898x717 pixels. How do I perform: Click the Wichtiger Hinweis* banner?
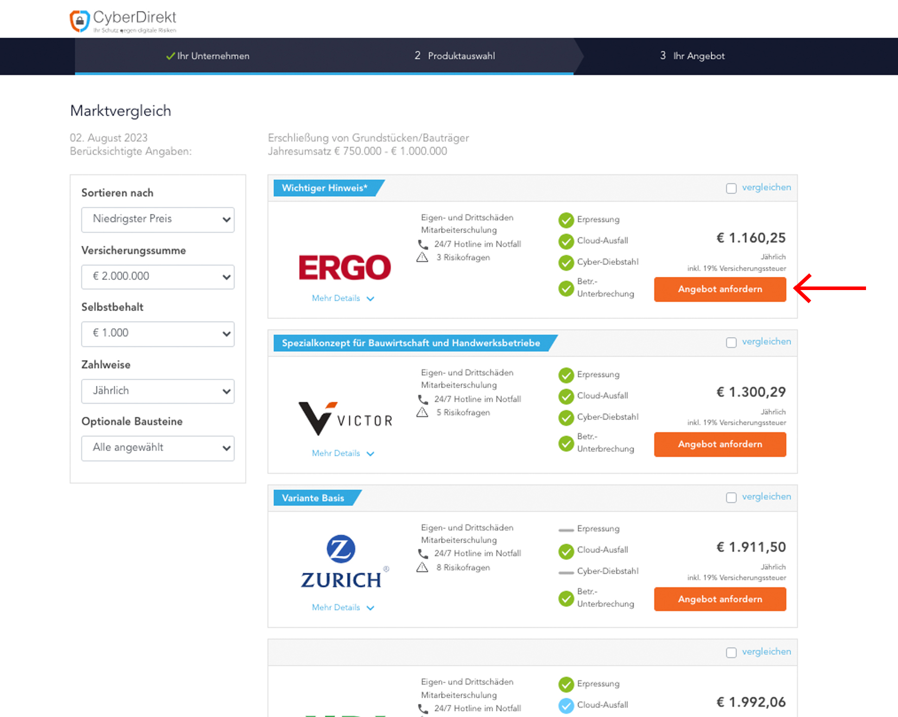coord(328,188)
